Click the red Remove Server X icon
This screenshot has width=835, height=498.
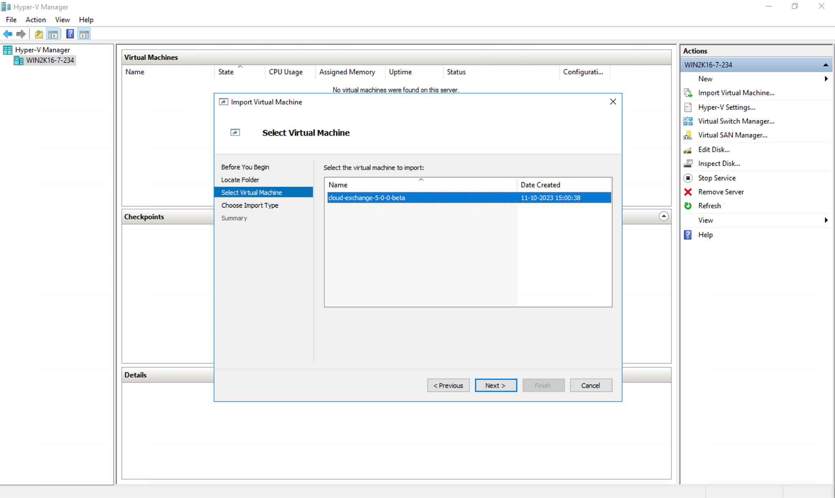pyautogui.click(x=688, y=192)
